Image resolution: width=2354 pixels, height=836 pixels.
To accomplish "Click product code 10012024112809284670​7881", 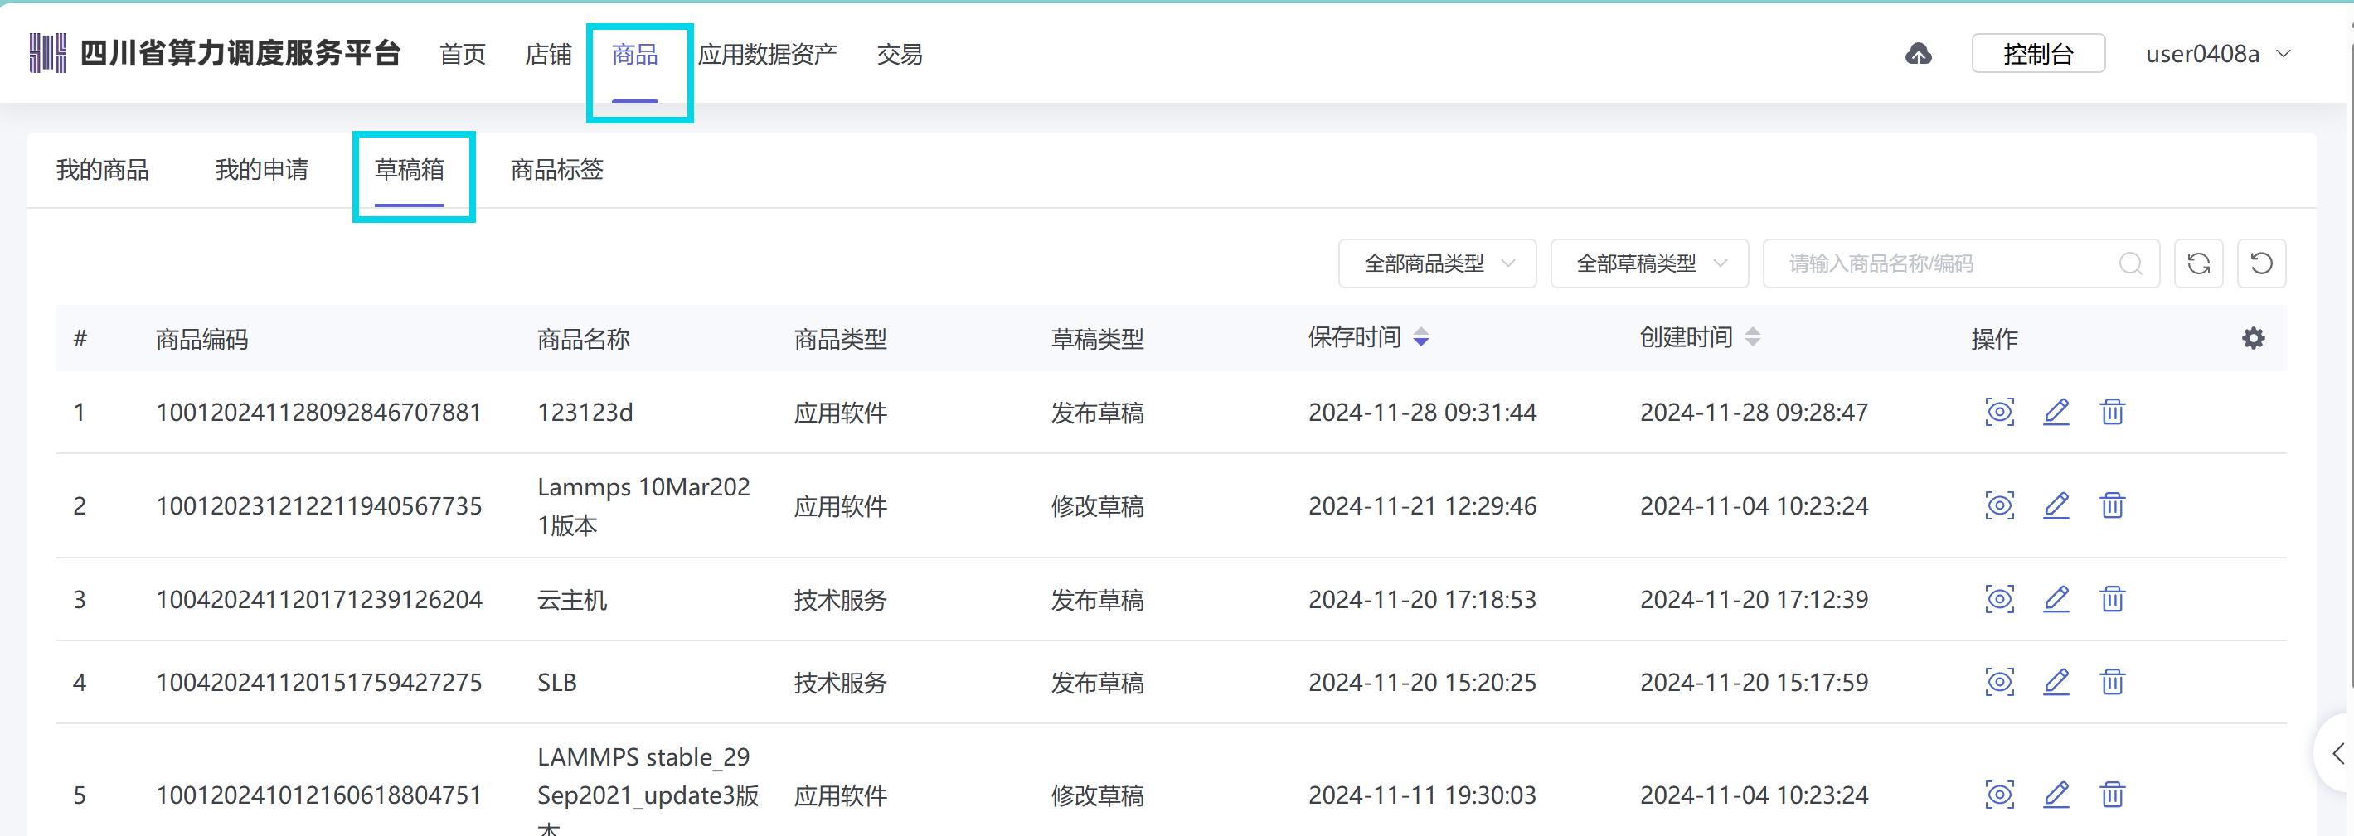I will 319,413.
